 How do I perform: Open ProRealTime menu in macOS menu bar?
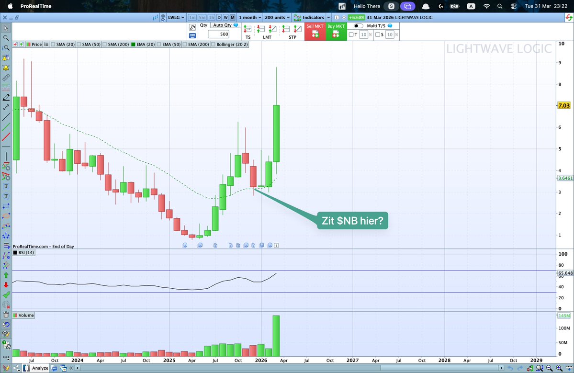(36, 6)
